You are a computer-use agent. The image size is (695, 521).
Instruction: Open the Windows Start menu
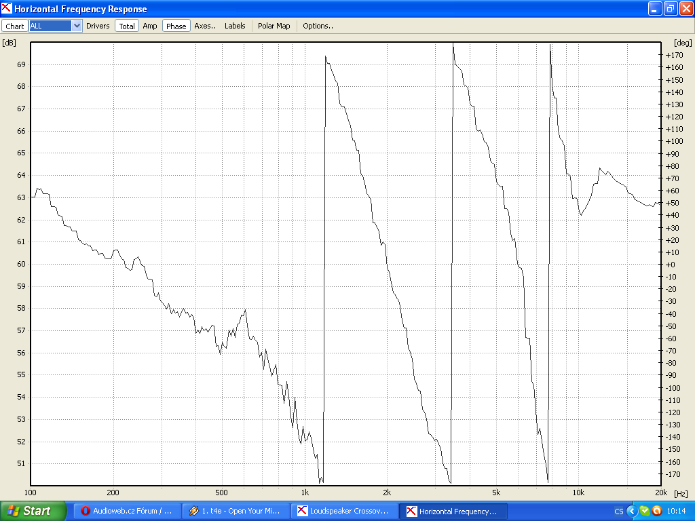33,511
